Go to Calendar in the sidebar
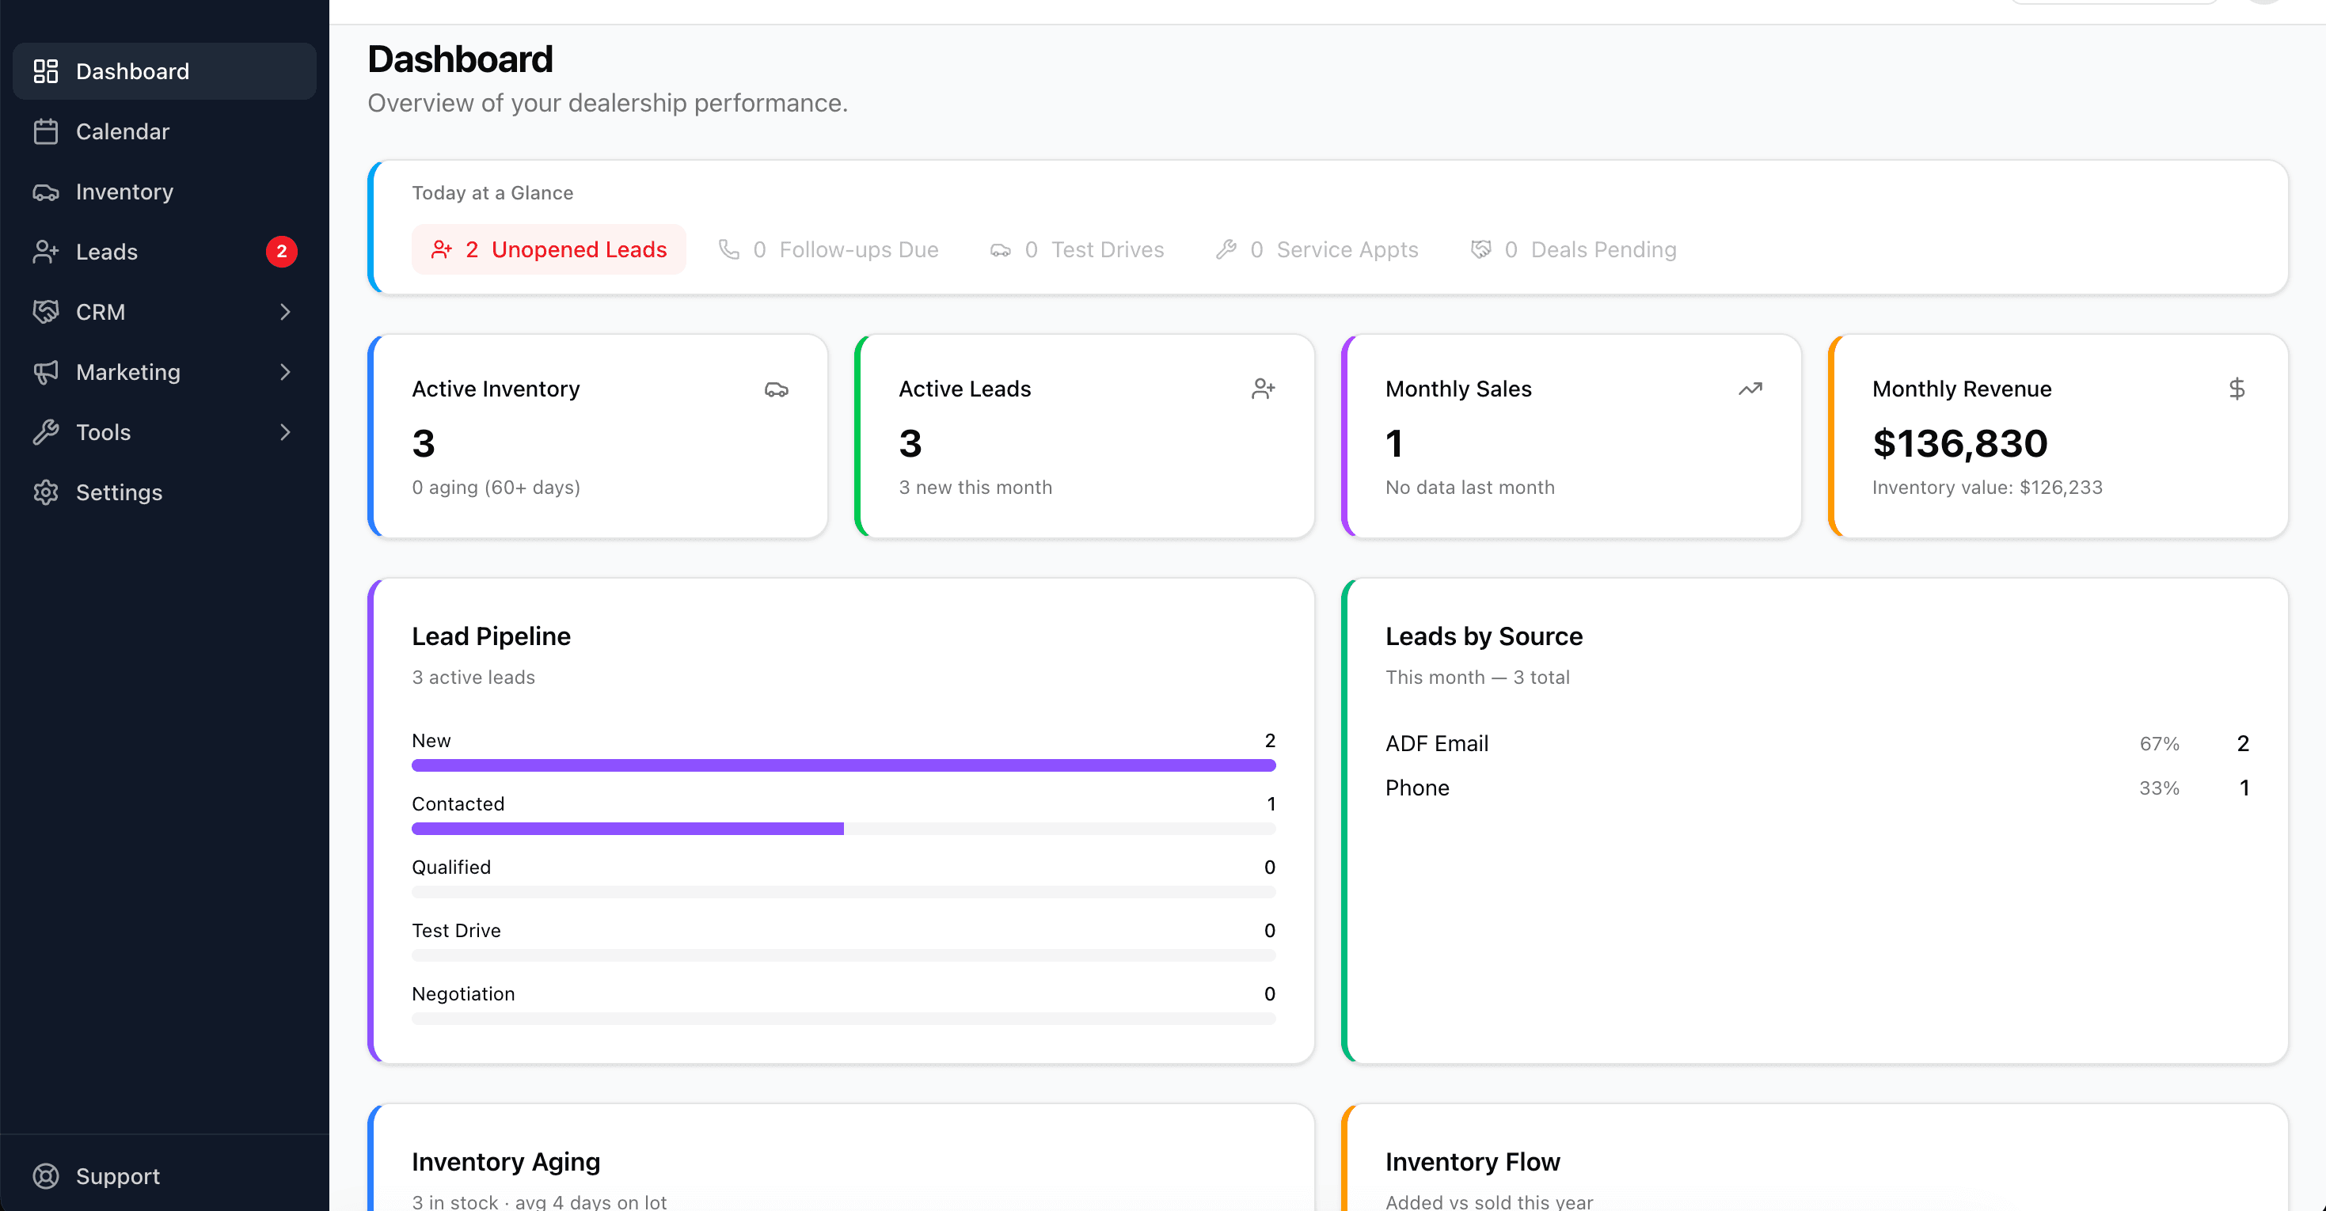 point(165,132)
